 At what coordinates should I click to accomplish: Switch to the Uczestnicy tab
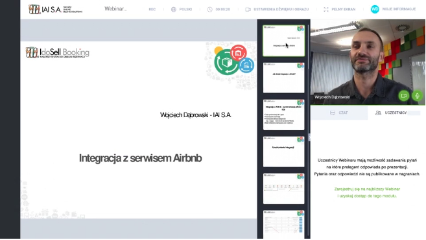(x=396, y=113)
